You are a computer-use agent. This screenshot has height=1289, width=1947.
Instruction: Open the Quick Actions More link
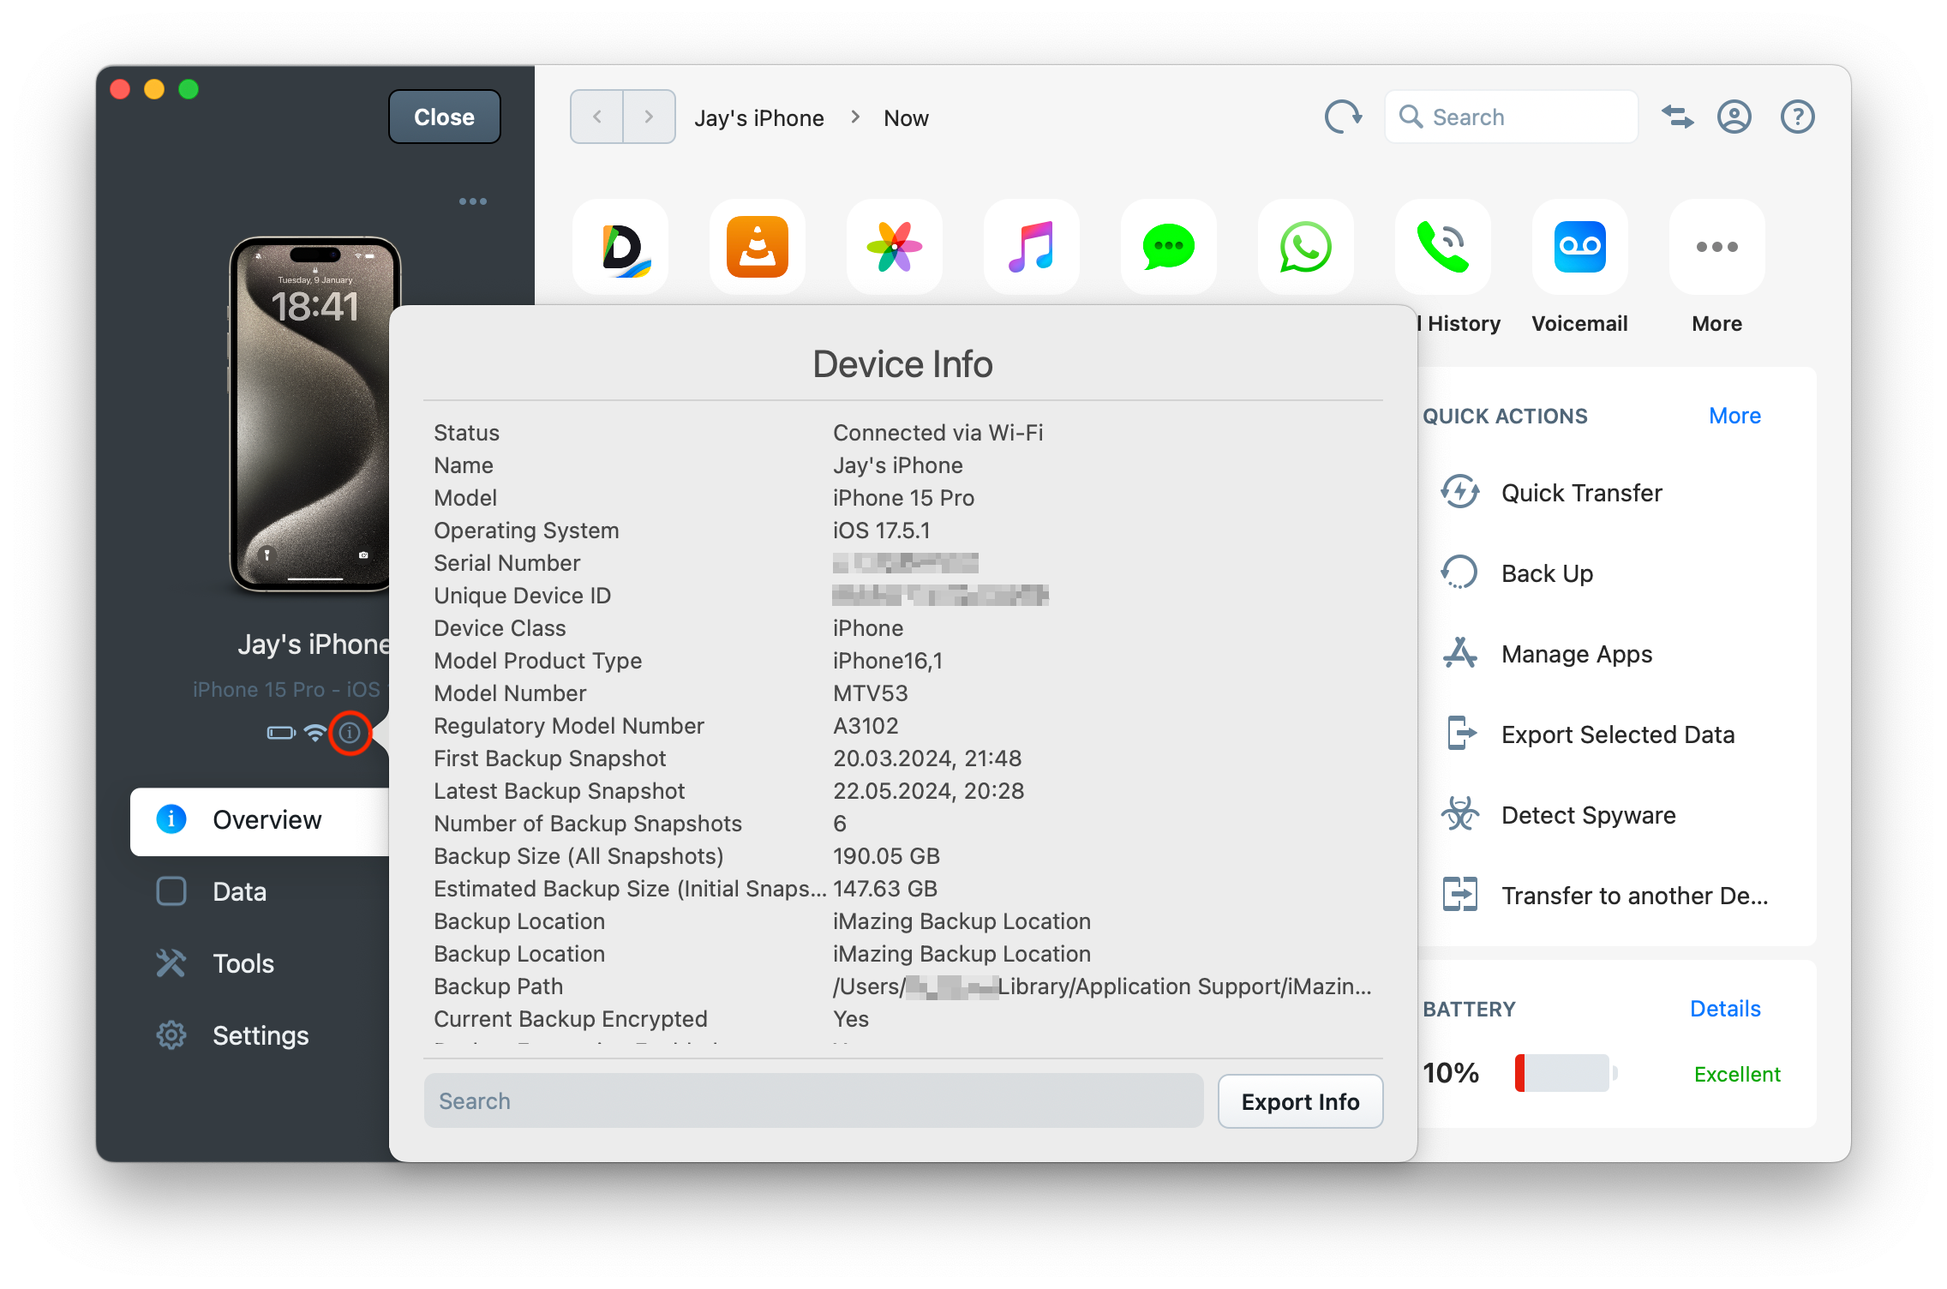(x=1734, y=416)
